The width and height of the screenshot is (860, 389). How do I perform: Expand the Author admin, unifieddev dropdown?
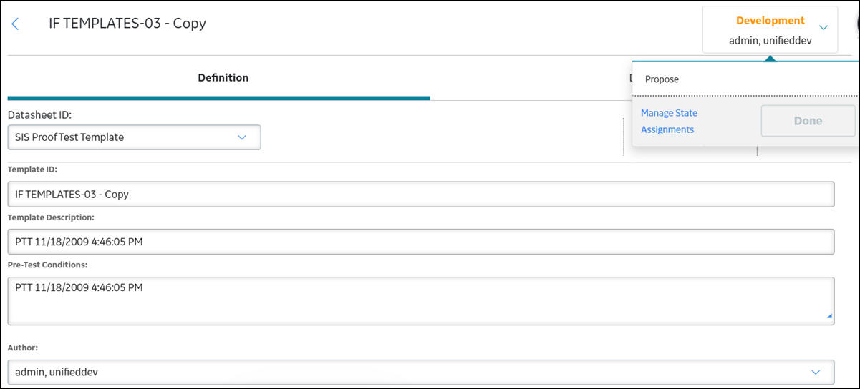pyautogui.click(x=421, y=372)
